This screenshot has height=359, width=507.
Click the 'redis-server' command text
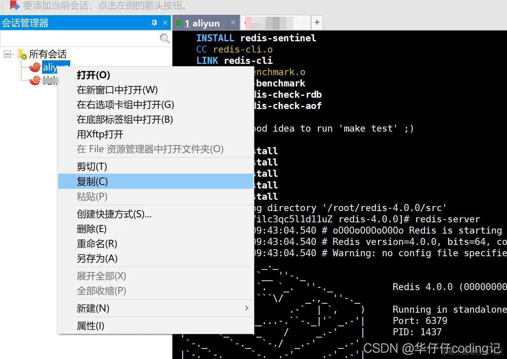pos(447,219)
